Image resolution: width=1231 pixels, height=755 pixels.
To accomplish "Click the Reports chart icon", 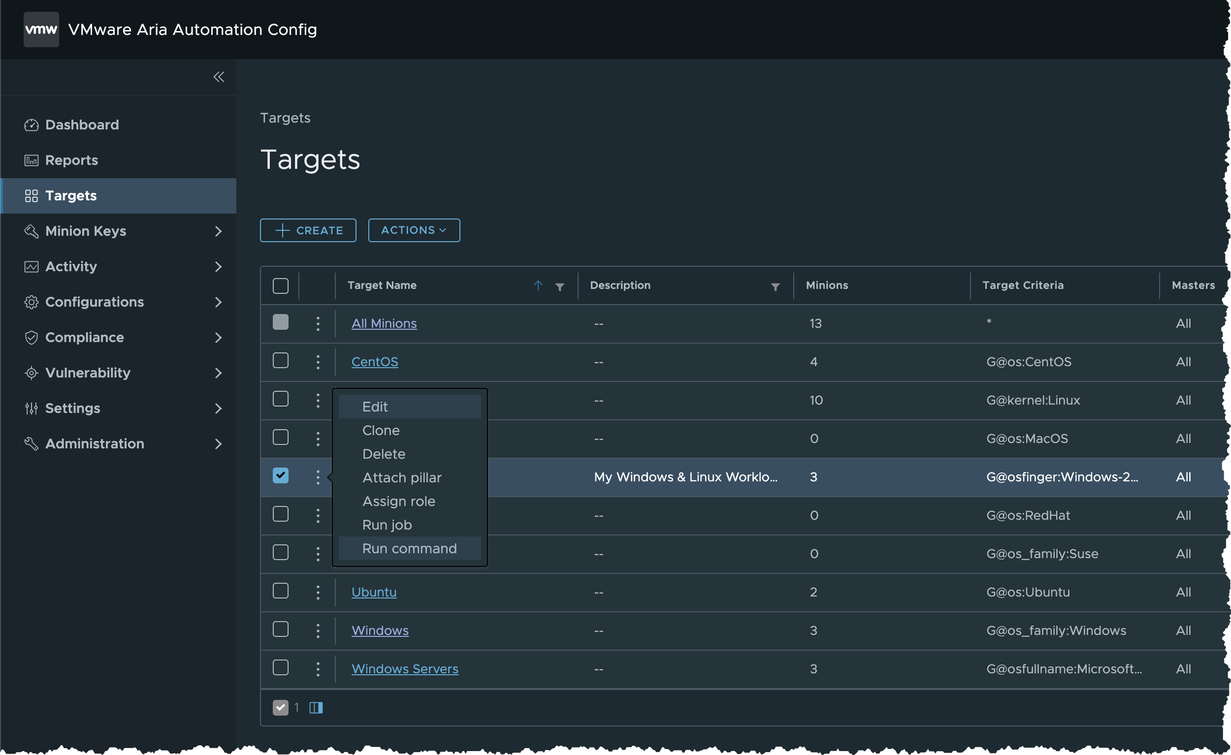I will [31, 160].
